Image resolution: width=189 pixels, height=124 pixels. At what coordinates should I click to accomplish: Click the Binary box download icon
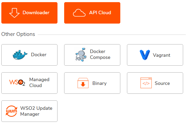tap(83, 83)
